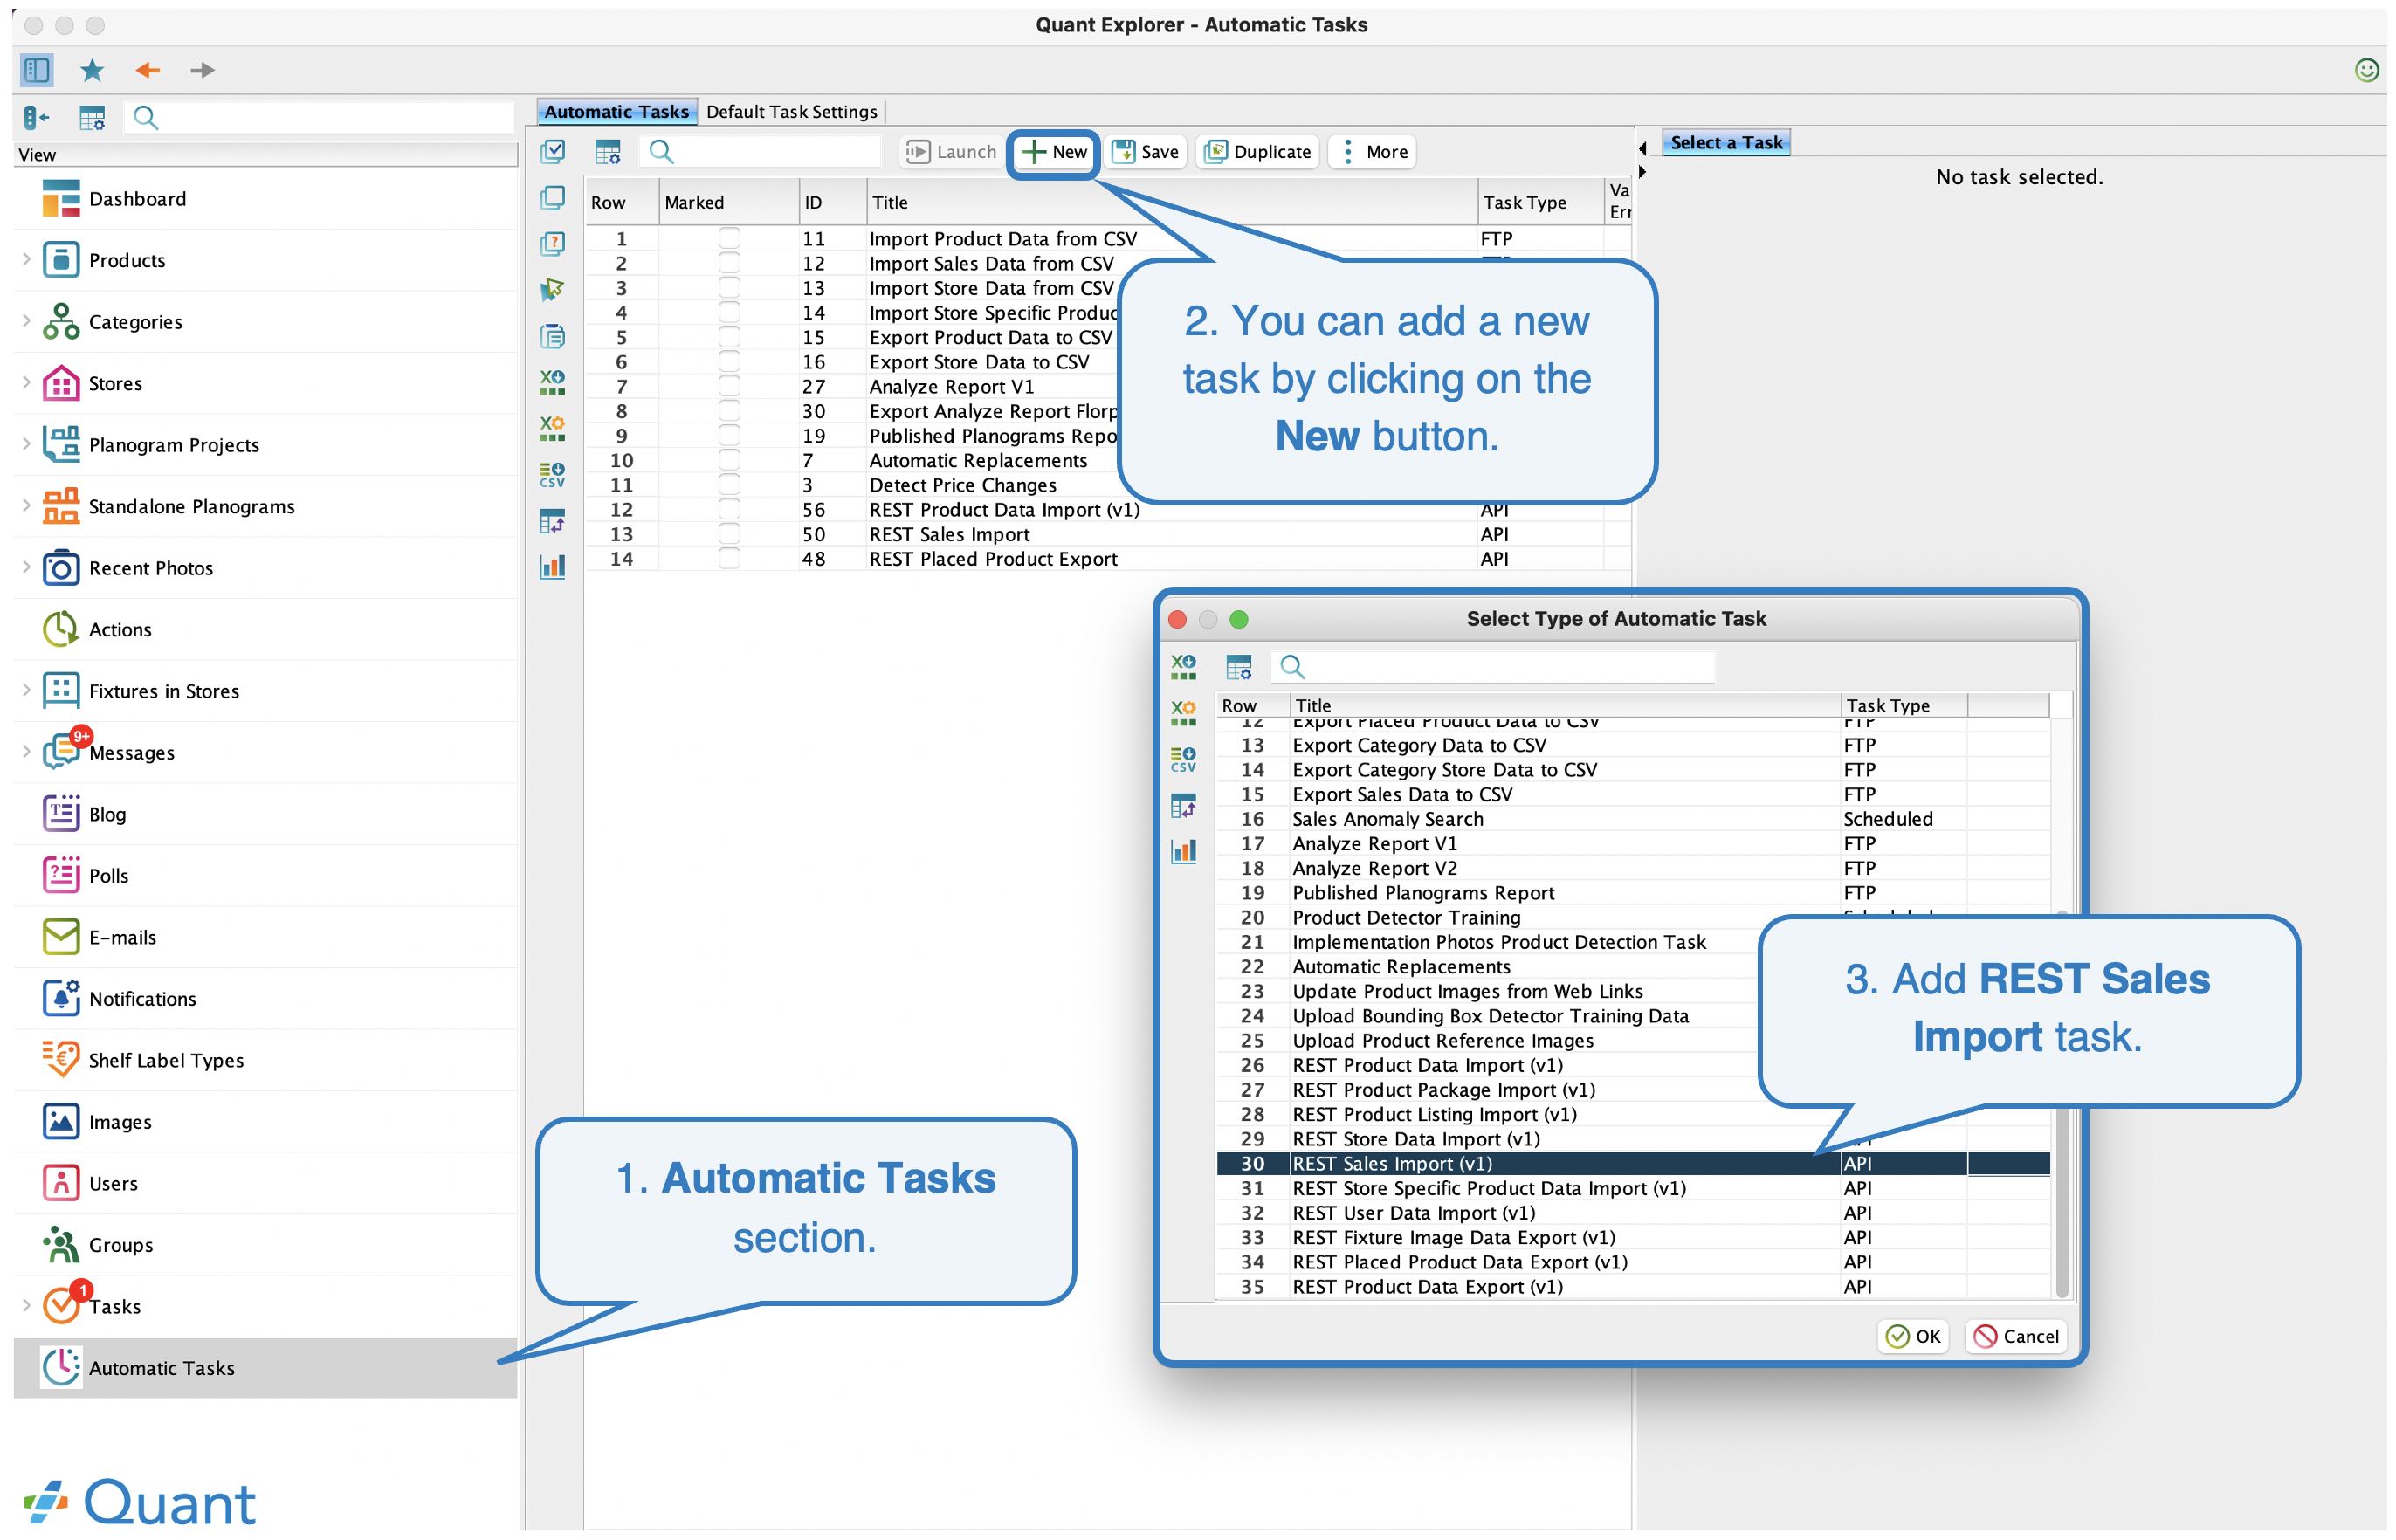
Task: Click the mark-all checkbox icon above the task table
Action: coord(552,151)
